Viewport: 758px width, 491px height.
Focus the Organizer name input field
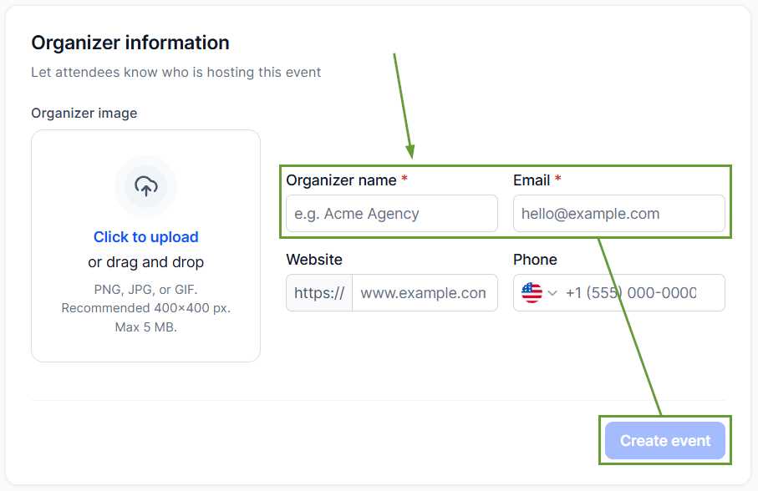[x=392, y=214]
